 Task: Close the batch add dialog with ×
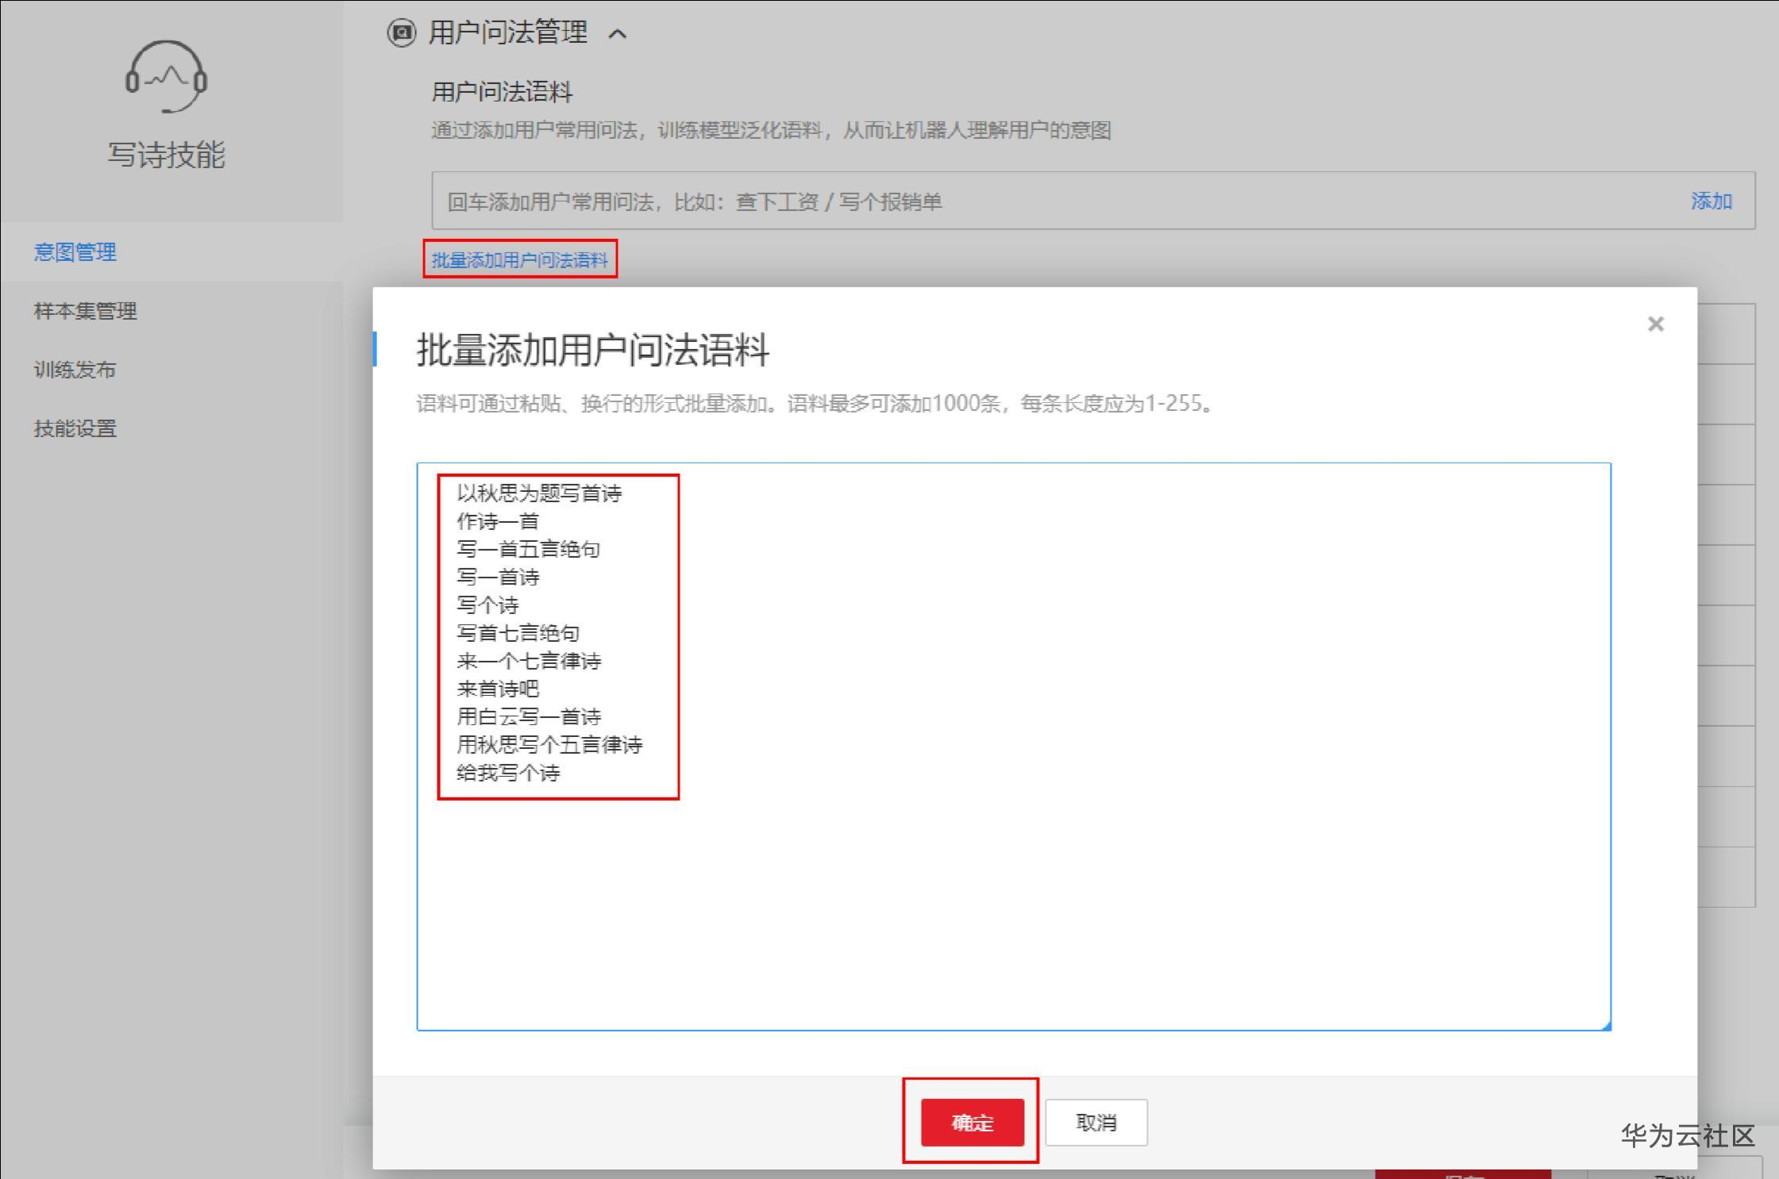tap(1655, 324)
